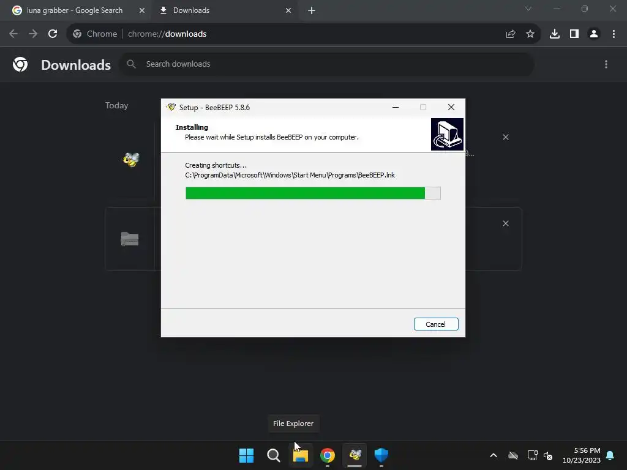Screen dimensions: 627x470
Task: Open Windows Security shield in taskbar
Action: [x=381, y=455]
